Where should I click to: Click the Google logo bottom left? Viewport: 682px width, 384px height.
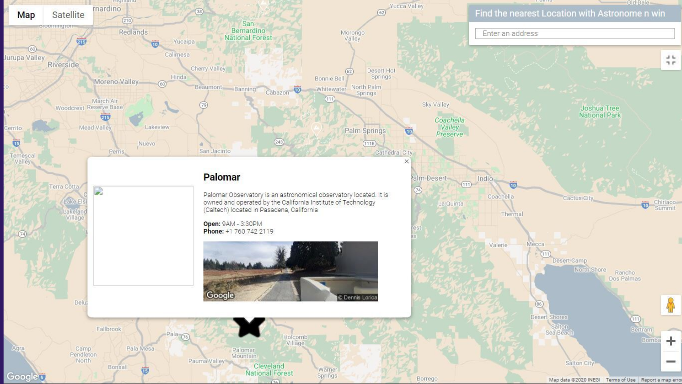22,377
